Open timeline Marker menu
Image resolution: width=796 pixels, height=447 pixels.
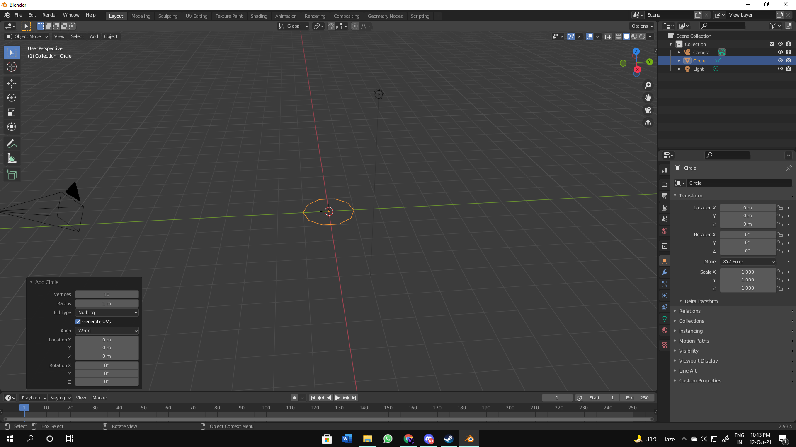point(99,398)
